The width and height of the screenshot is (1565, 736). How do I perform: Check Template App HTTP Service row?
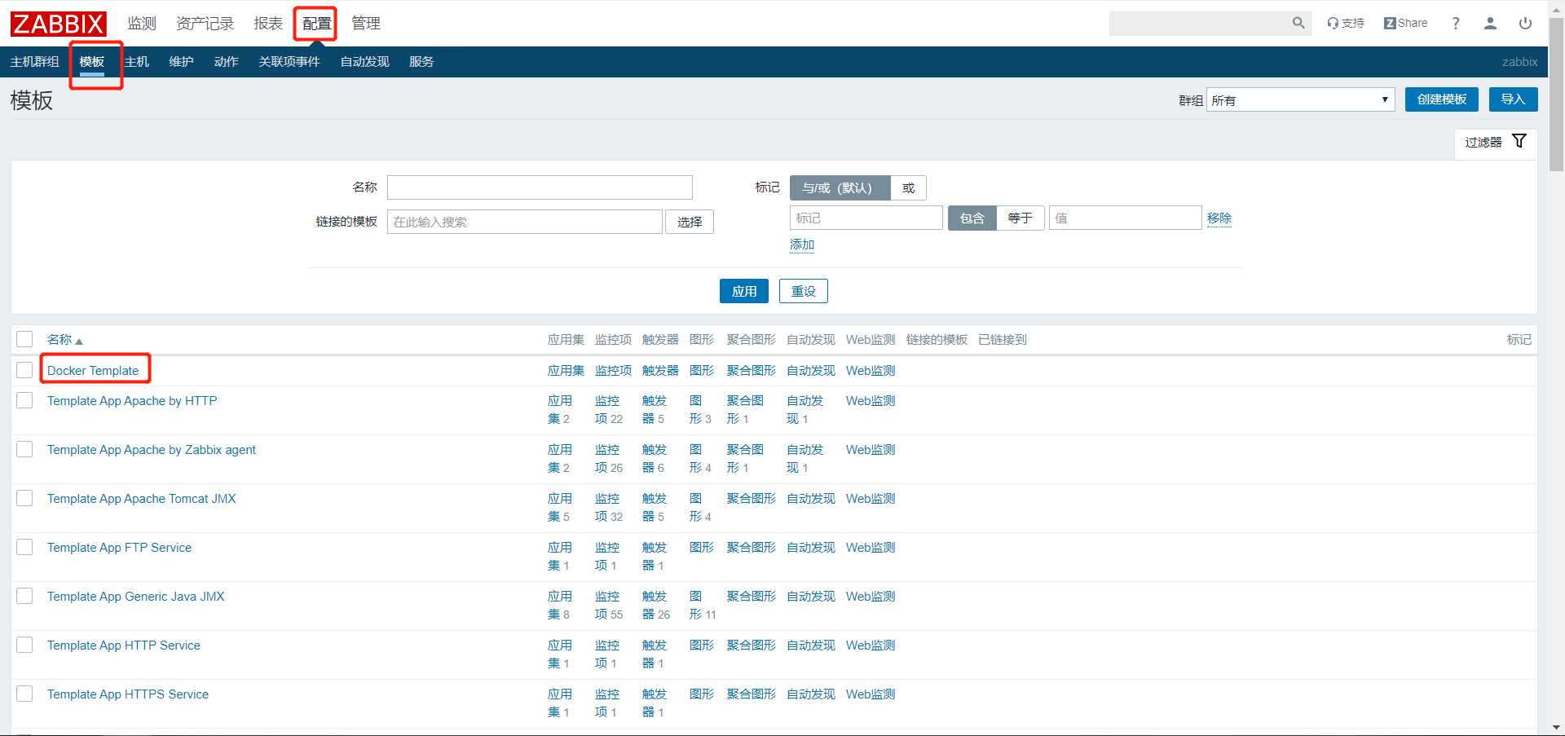point(24,645)
